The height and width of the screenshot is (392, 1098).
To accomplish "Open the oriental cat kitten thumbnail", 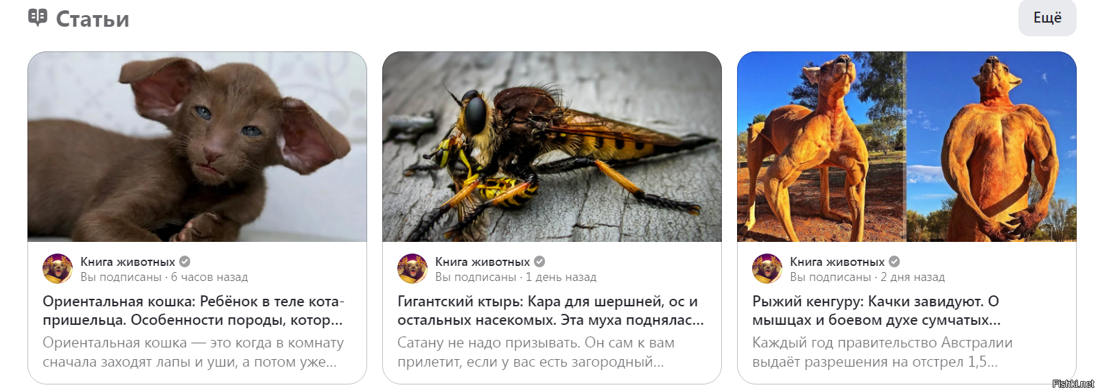I will pyautogui.click(x=197, y=147).
